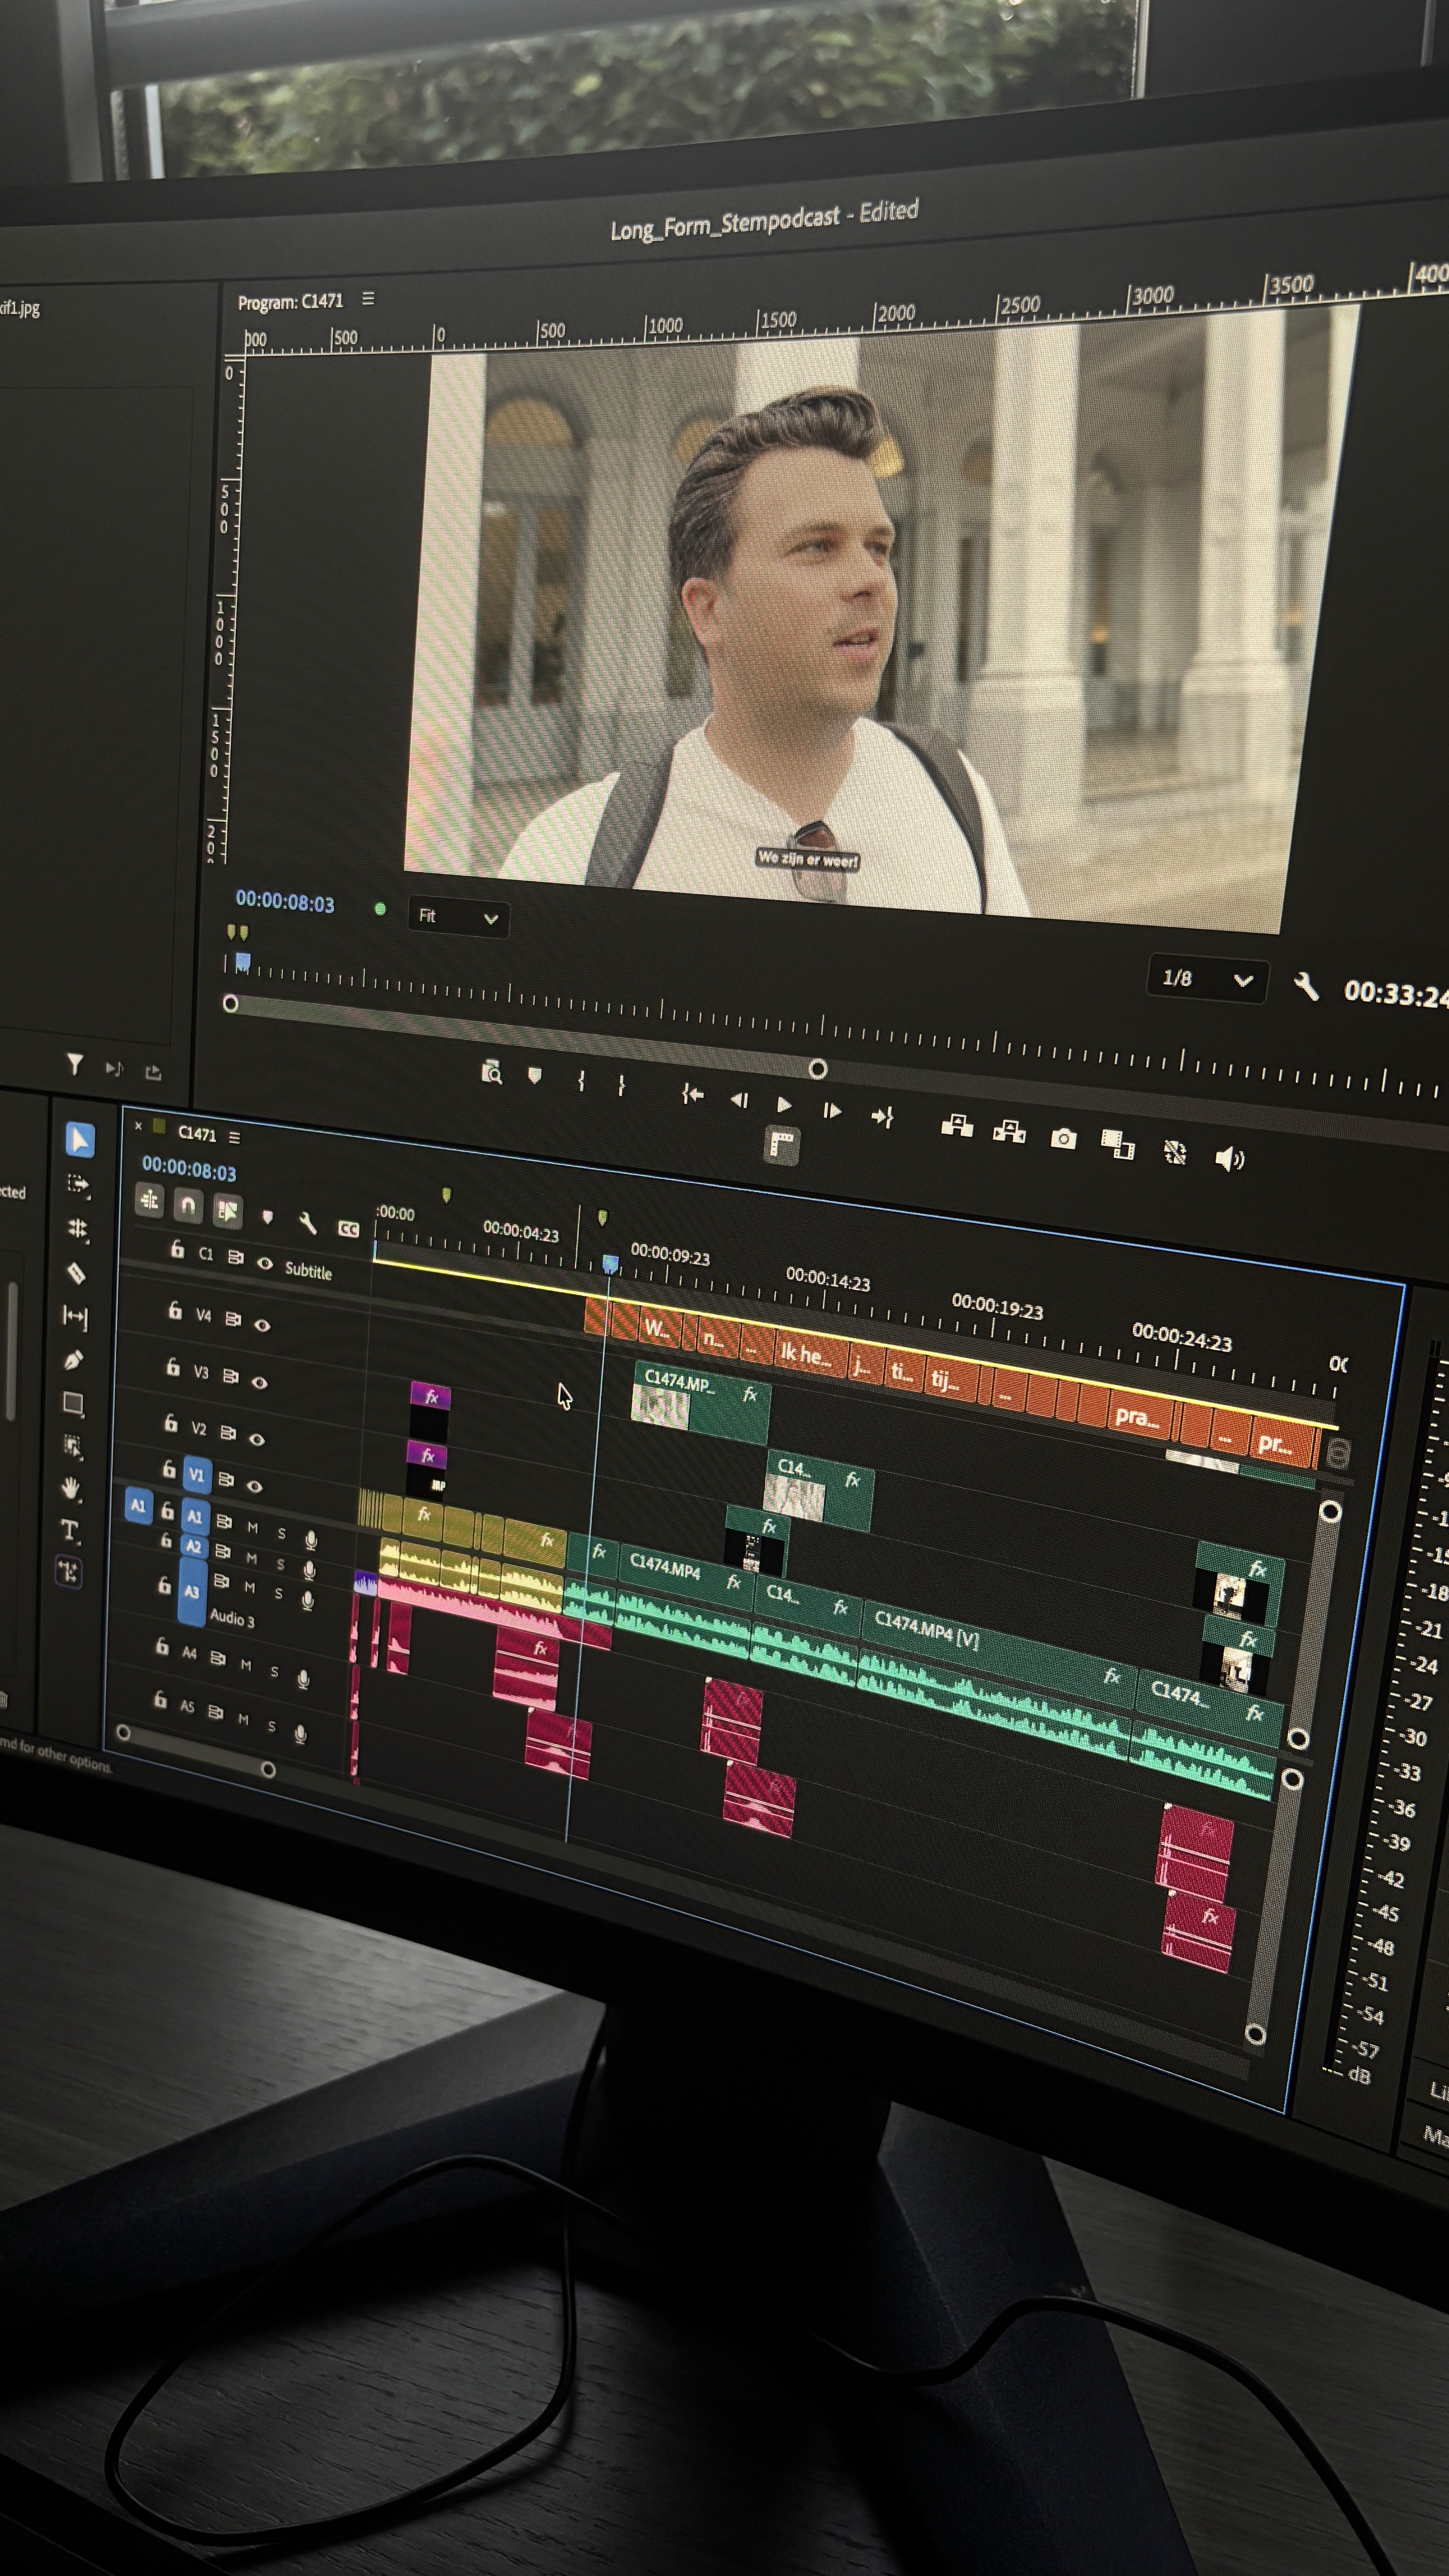
Task: Click the right end of Program Monitor zoom bar
Action: click(x=817, y=1069)
